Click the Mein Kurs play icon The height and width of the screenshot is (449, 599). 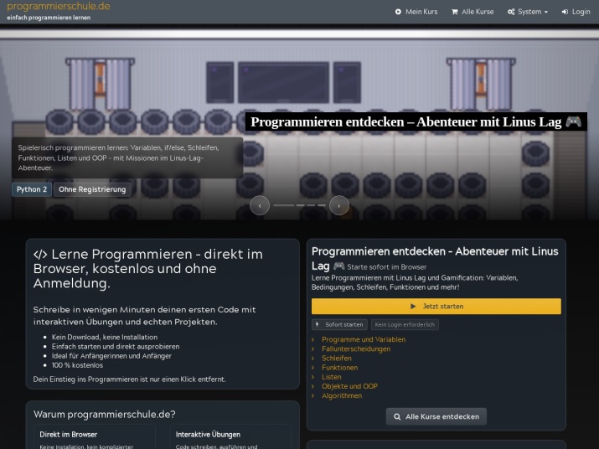click(398, 12)
